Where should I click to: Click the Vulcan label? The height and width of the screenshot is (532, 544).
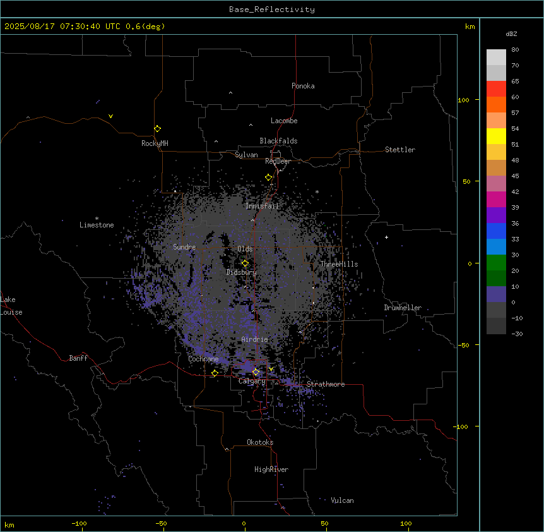(x=342, y=500)
